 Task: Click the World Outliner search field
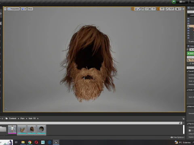tap(190, 12)
